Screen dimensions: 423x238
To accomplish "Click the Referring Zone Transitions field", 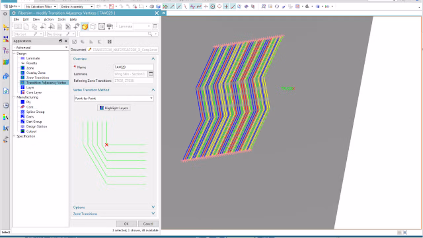I will click(x=134, y=81).
